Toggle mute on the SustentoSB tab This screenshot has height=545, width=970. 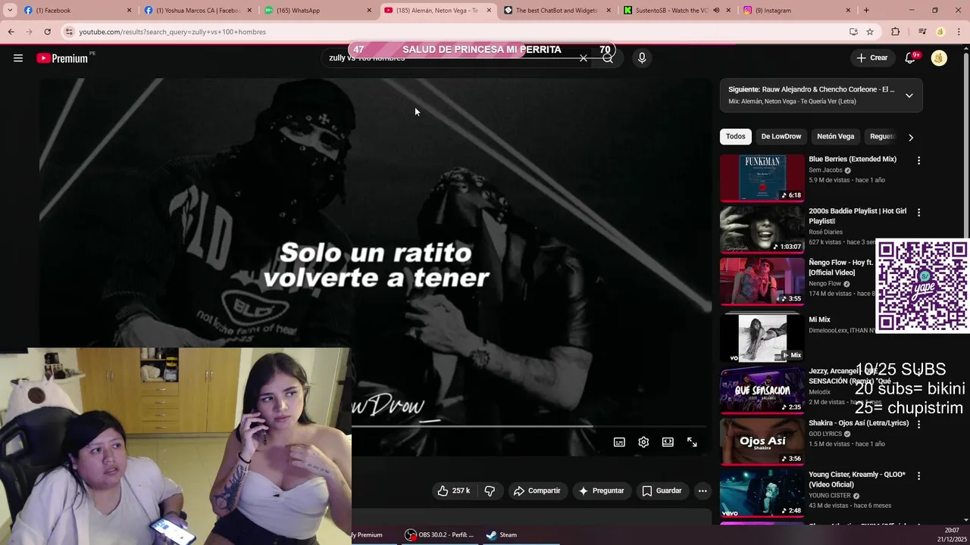[x=716, y=11]
